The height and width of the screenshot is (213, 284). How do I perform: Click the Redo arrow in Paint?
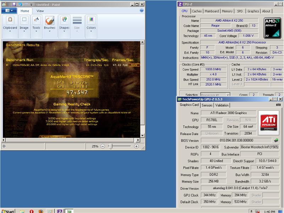click(x=26, y=5)
